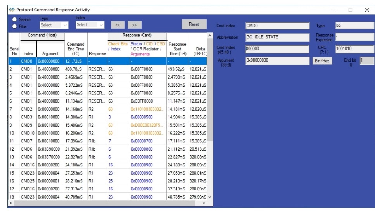Click the Bin/Hex button
Viewport: 375px width, 211px height.
[x=322, y=61]
